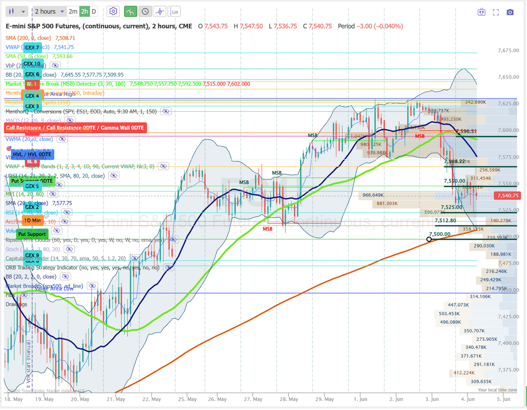This screenshot has height=410, width=527.
Task: Toggle Fibs visibility eye
Action: coord(24,295)
